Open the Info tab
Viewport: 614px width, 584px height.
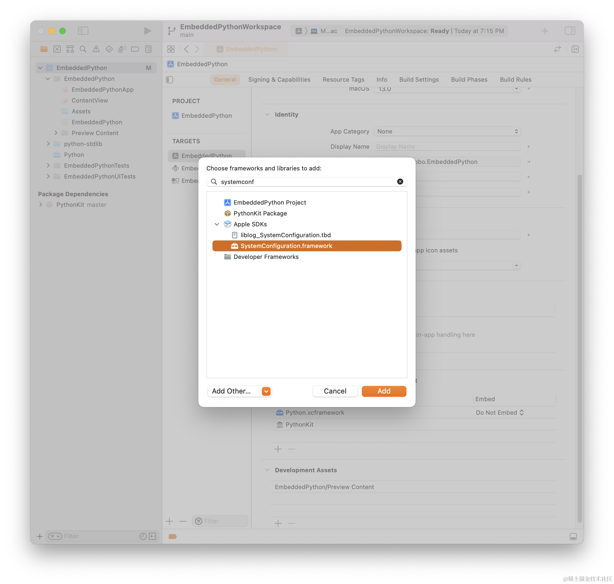pyautogui.click(x=381, y=79)
